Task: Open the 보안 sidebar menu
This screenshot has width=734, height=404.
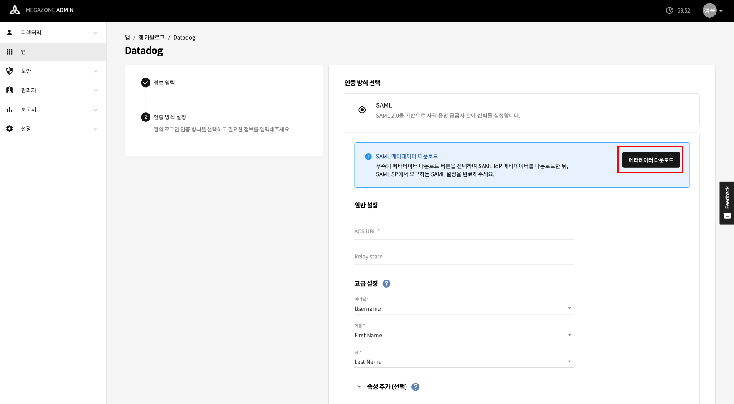Action: [53, 71]
